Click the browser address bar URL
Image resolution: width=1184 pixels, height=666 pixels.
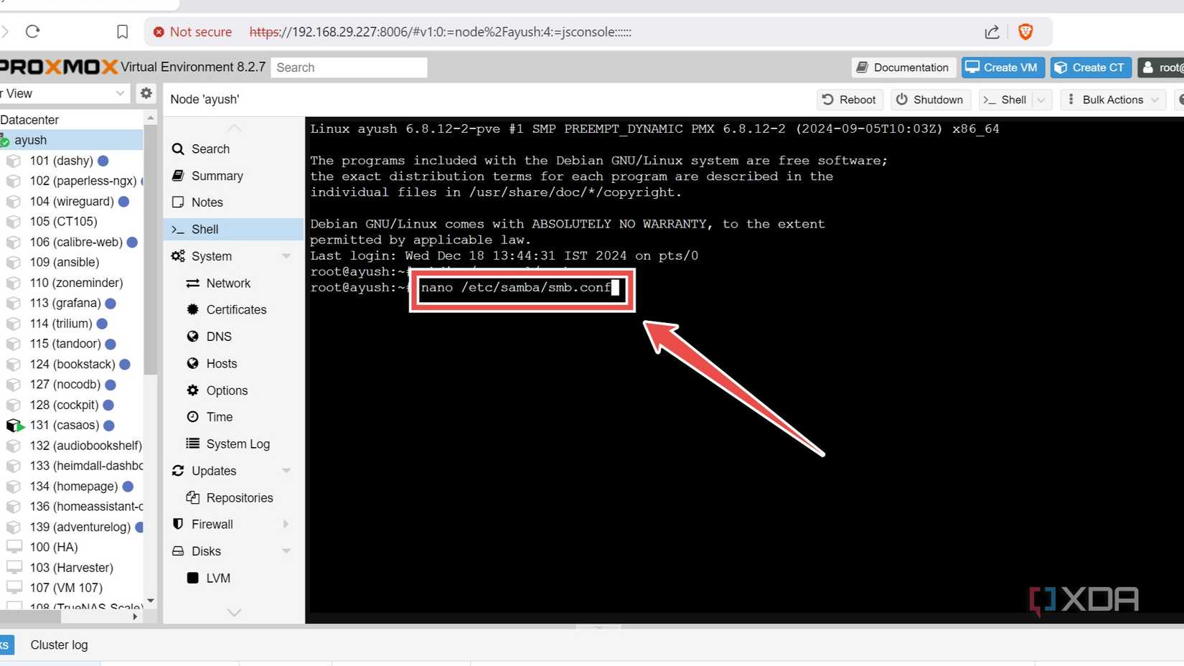(x=441, y=32)
